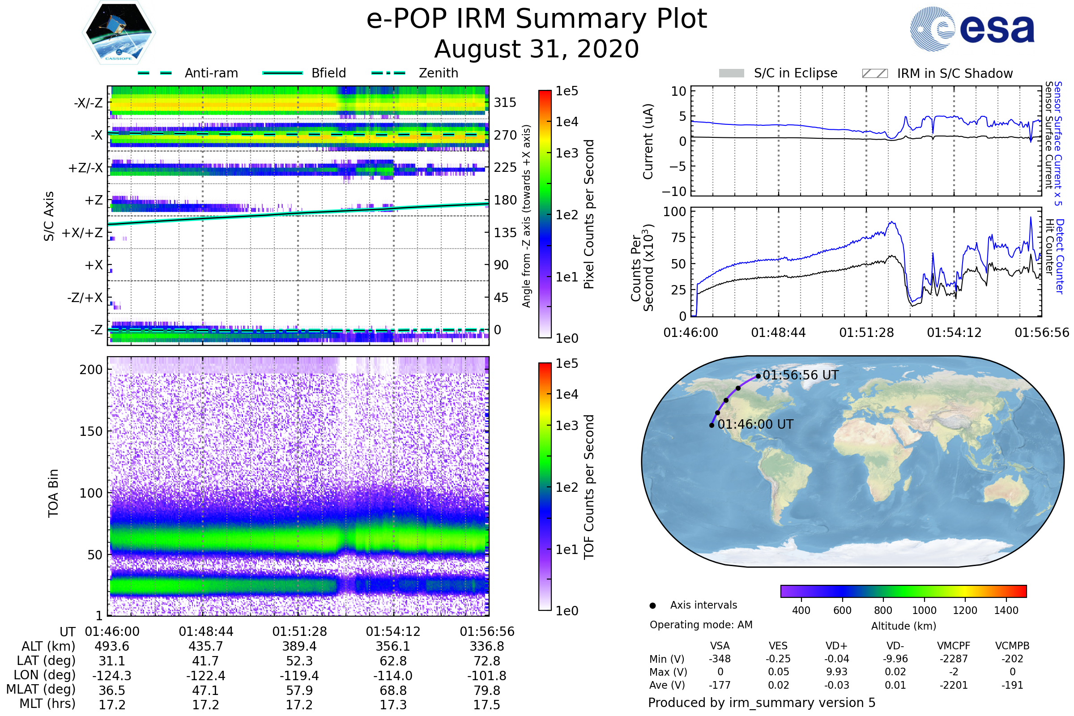Click the TOF Counts per Second color bar
The height and width of the screenshot is (716, 1074).
click(x=545, y=487)
